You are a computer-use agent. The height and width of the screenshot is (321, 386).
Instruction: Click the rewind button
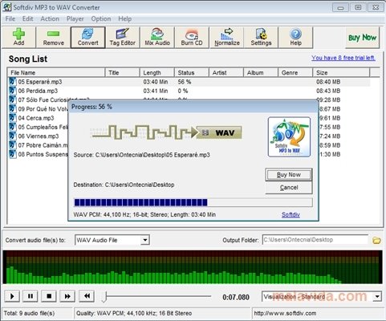[87, 296]
